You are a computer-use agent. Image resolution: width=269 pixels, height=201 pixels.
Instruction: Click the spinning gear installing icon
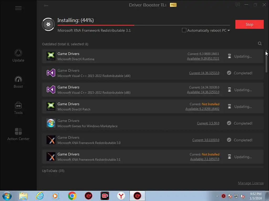point(48,24)
